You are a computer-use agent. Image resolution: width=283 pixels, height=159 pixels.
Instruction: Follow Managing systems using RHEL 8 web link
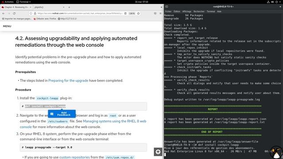point(83,124)
